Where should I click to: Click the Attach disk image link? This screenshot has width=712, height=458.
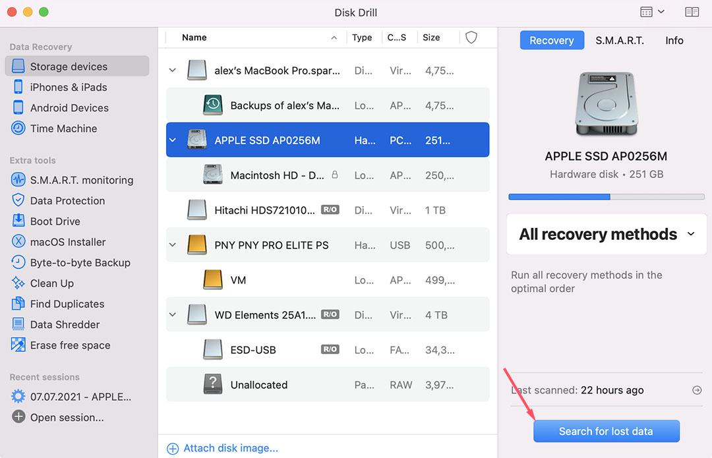pos(230,448)
